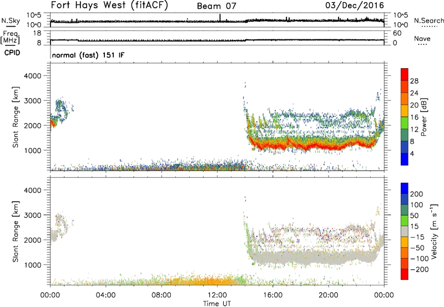Click the '20:00' time axis label

(x=328, y=295)
